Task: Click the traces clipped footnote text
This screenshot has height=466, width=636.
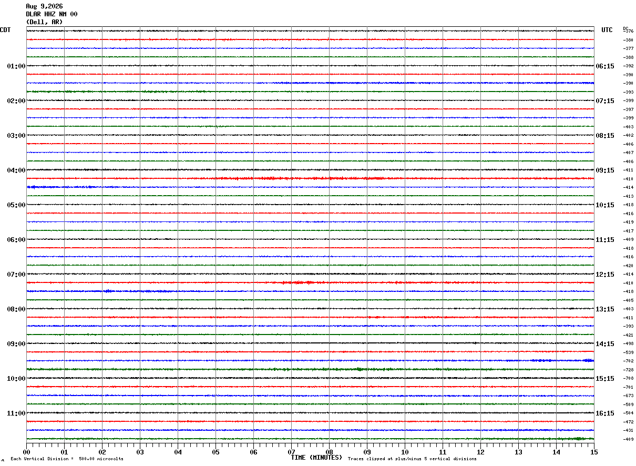Action: [x=412, y=459]
